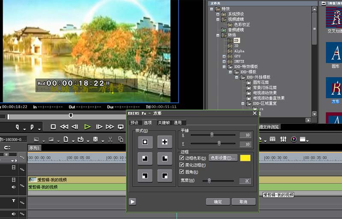The image size is (342, 219).
Task: Click the vectorscope color wheel icon
Action: click(x=294, y=139)
